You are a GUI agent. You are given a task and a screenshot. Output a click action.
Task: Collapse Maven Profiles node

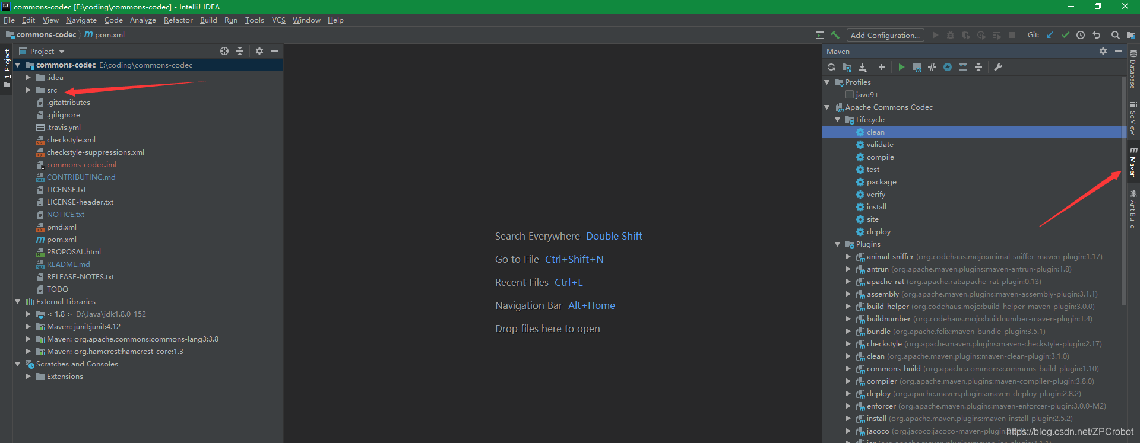(827, 82)
